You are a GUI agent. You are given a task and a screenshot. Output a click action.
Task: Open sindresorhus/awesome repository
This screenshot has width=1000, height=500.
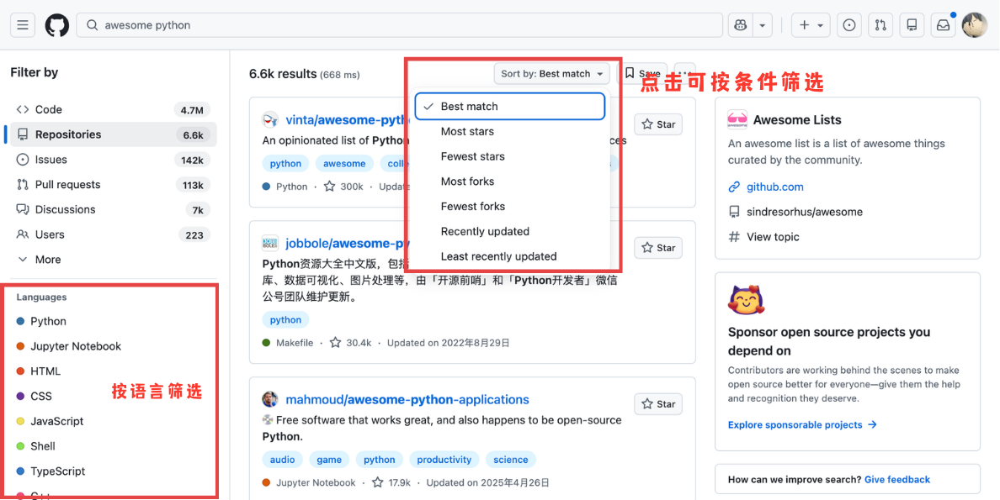(805, 212)
